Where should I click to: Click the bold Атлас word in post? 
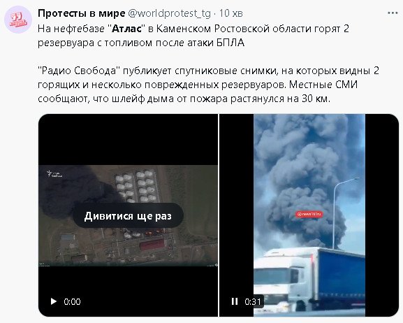pos(127,29)
